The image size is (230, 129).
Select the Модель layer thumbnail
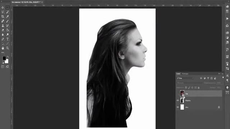tap(182, 100)
